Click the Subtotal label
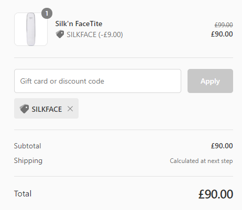 tap(27, 146)
